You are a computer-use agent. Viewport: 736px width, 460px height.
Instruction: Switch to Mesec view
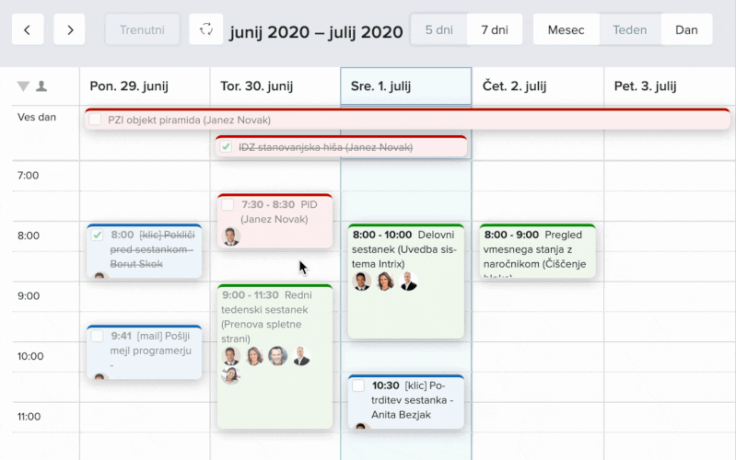(x=566, y=29)
